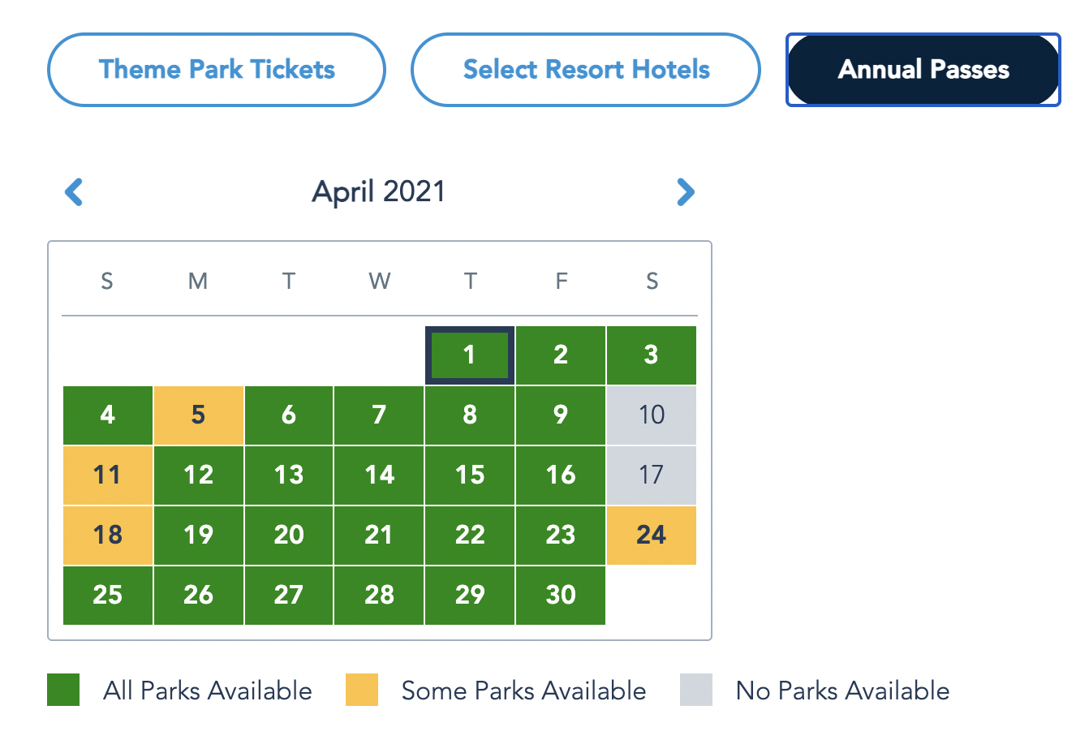Open the Theme Park Tickets tab
Viewport: 1089px width, 740px height.
click(216, 70)
